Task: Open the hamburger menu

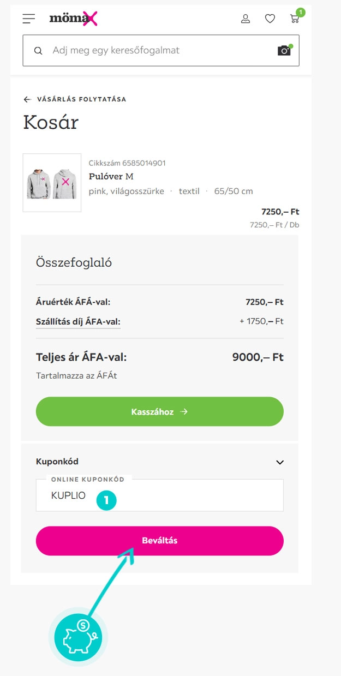Action: tap(29, 19)
